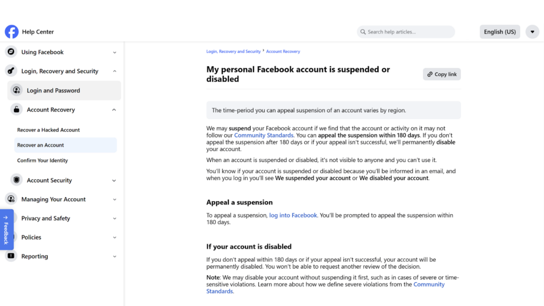Click the Account Recovery unlock icon

coord(16,110)
